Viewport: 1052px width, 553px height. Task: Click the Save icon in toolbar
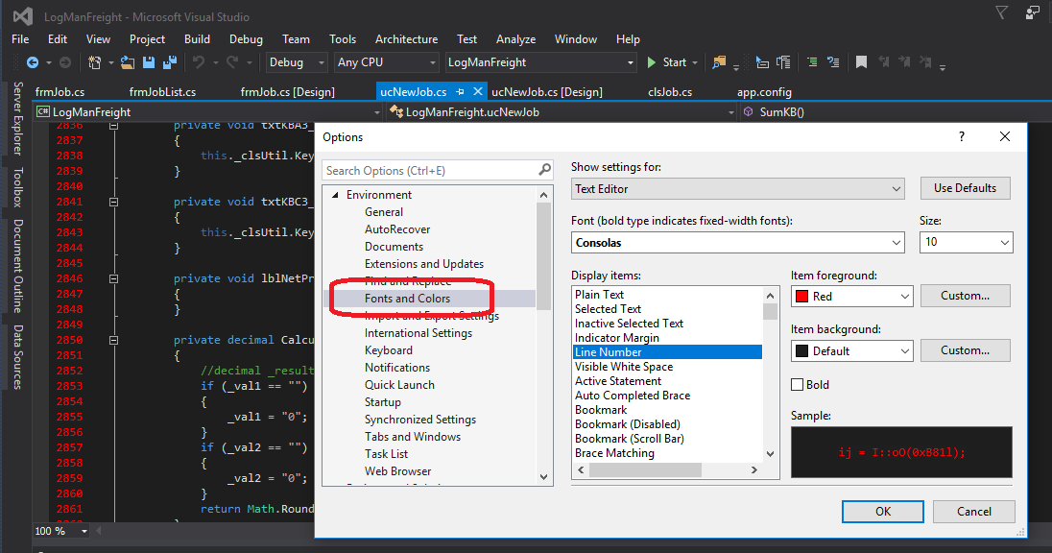coord(148,62)
